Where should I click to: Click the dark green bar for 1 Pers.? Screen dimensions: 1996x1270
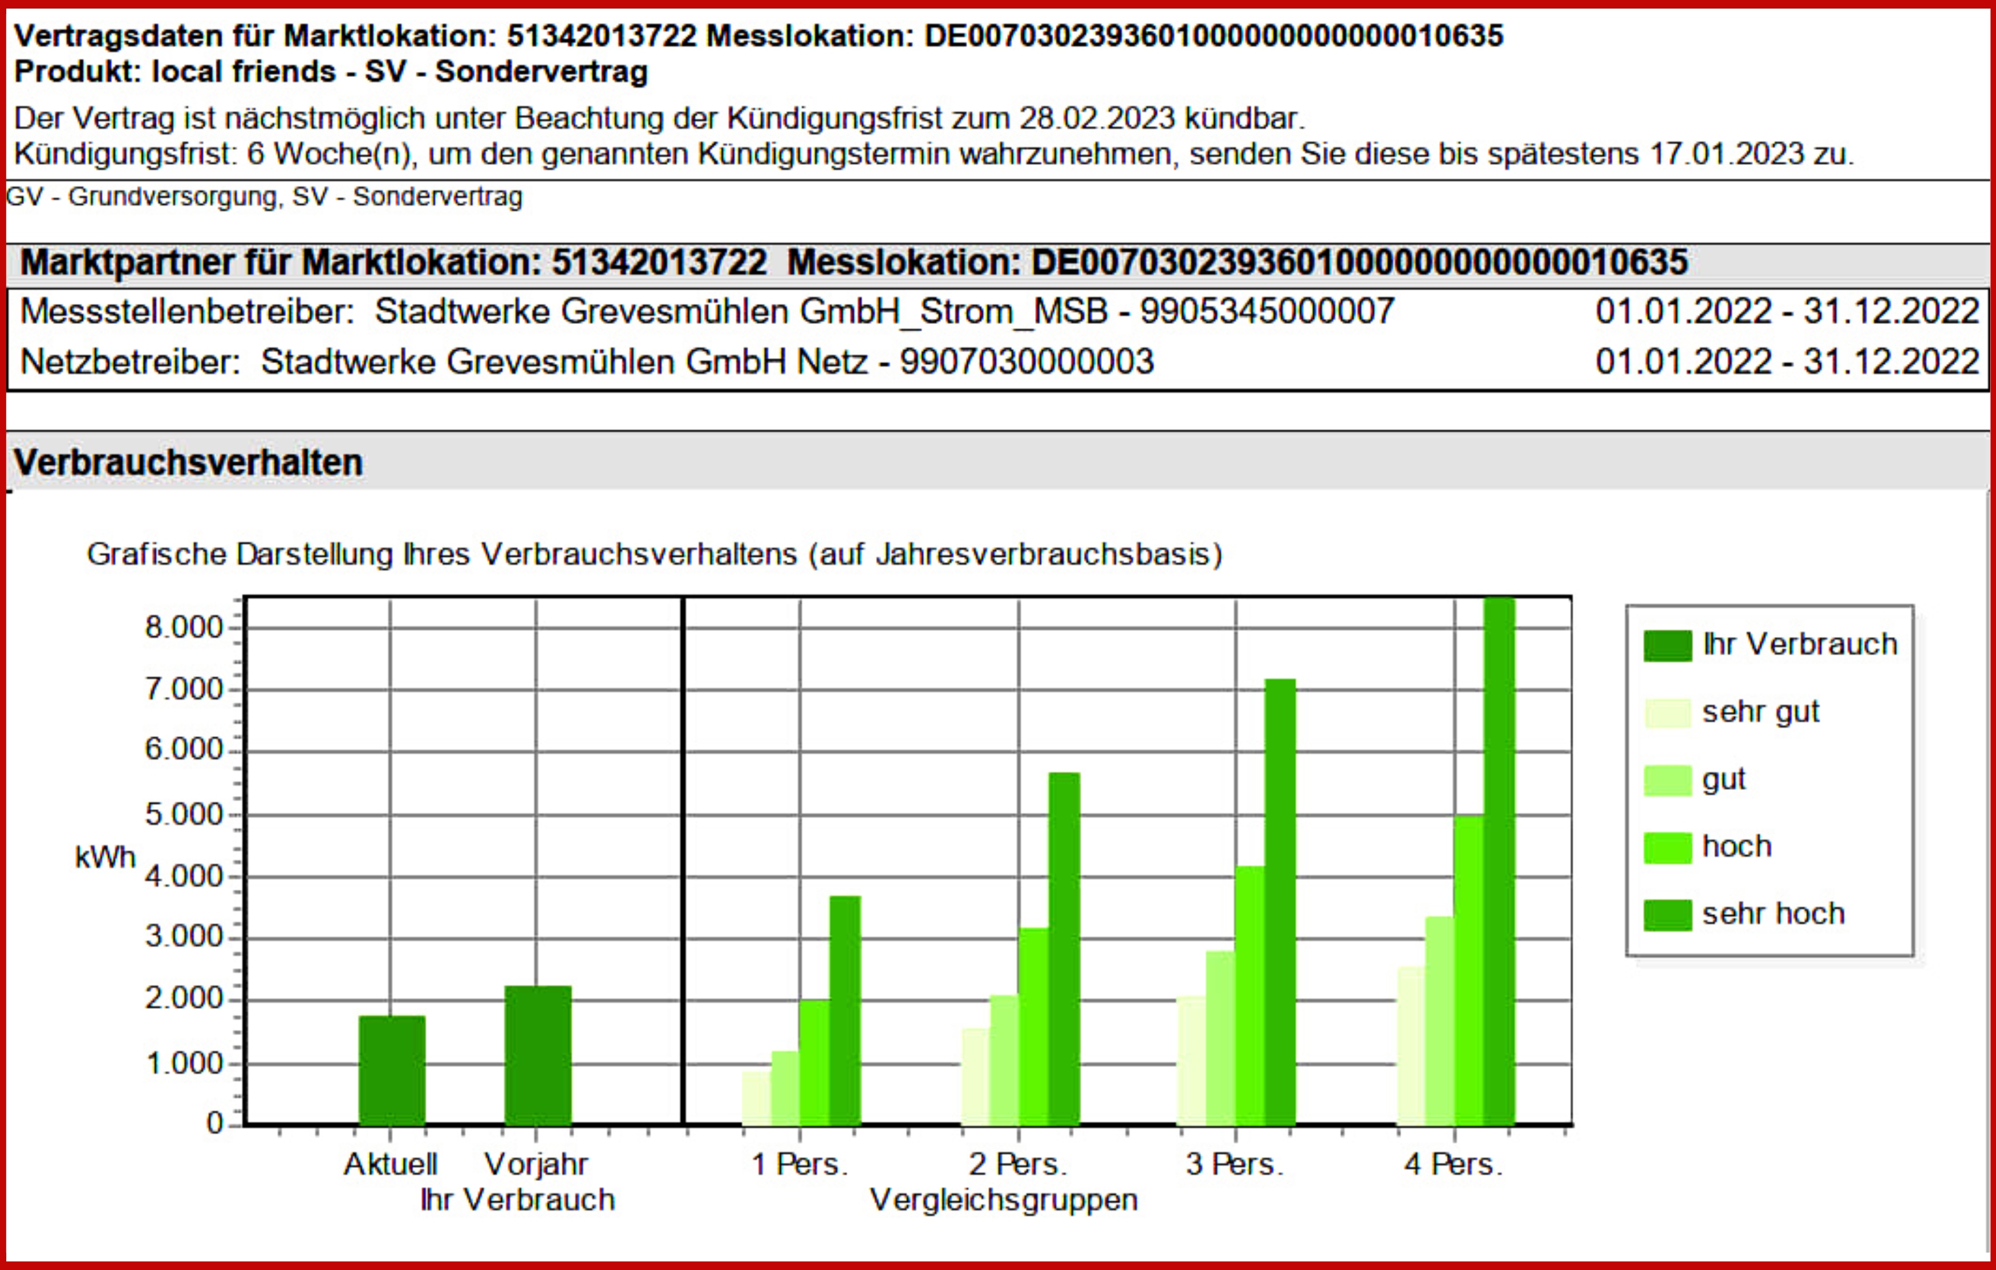(x=845, y=1010)
